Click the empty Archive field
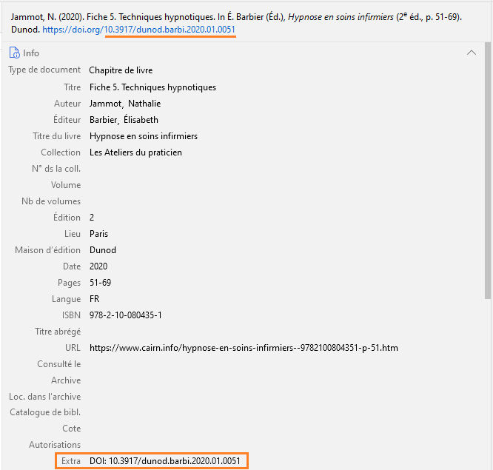This screenshot has width=493, height=470. [283, 380]
